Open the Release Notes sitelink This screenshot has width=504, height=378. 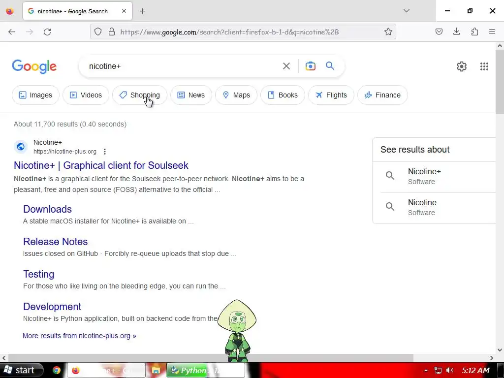click(x=55, y=242)
